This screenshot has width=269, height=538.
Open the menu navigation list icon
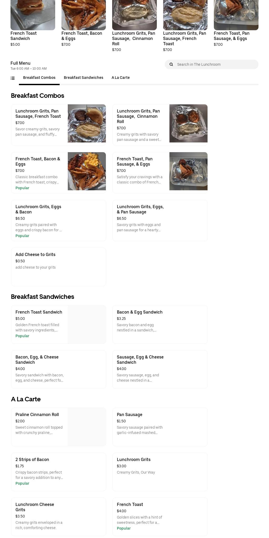(x=12, y=78)
